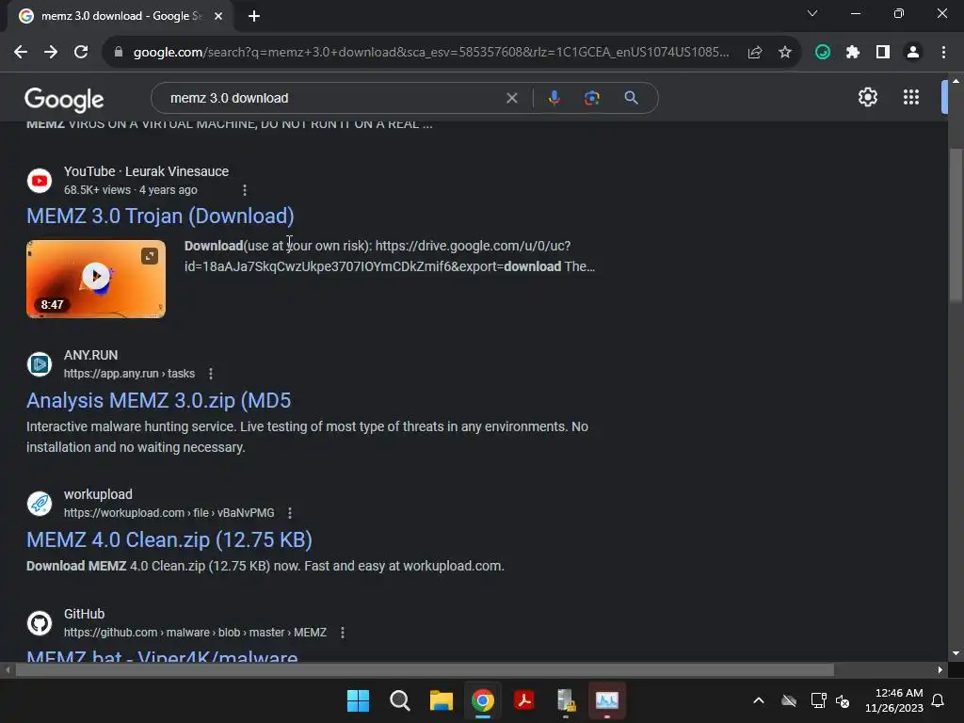Open the Chrome profile avatar
The height and width of the screenshot is (723, 964).
tap(913, 53)
